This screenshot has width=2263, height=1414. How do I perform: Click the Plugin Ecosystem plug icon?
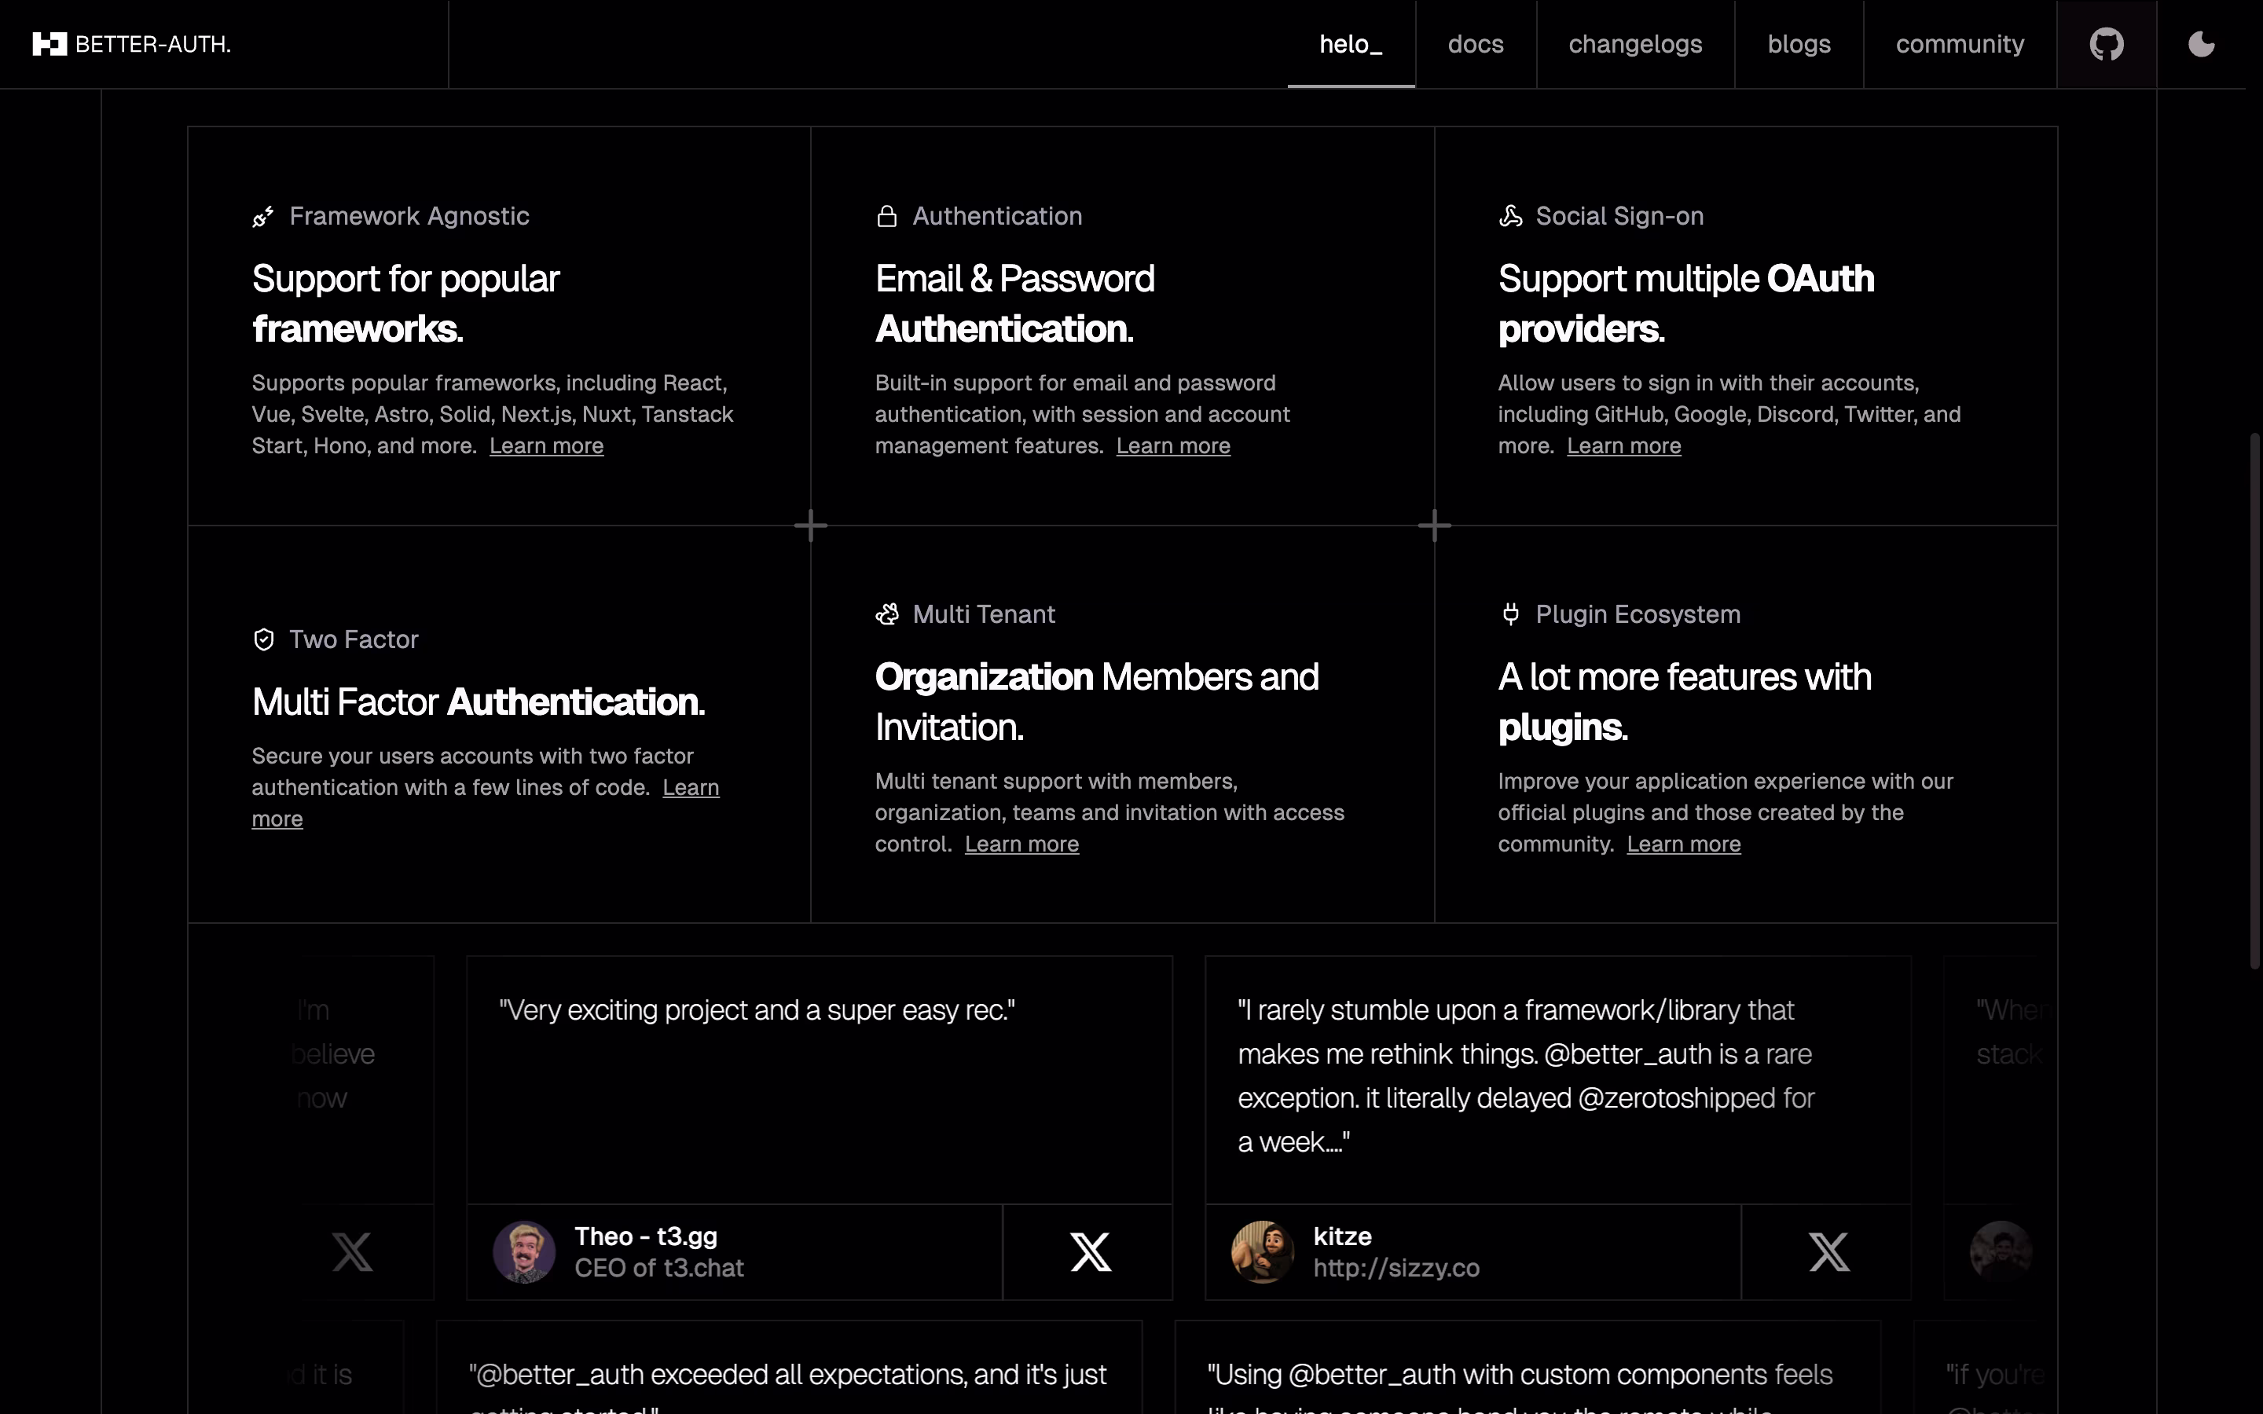1510,614
